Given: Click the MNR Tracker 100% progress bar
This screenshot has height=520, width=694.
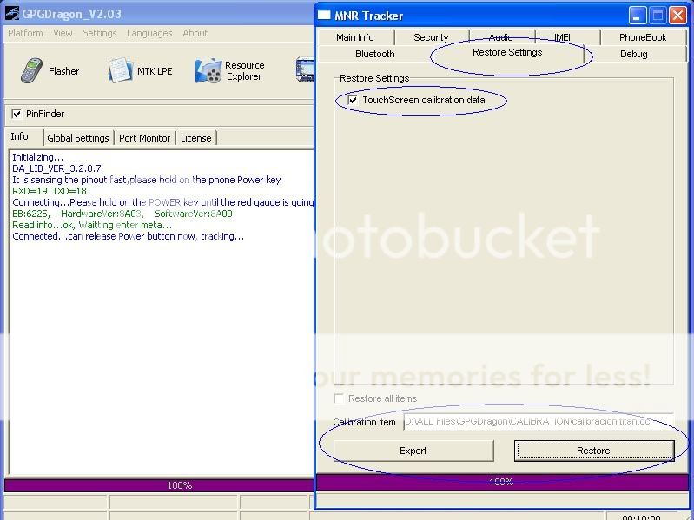Looking at the screenshot, I should [x=501, y=482].
